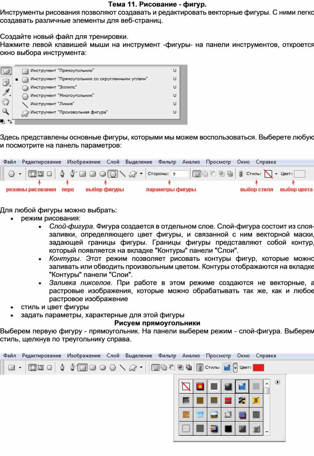Viewport: 314px width, 456px height.
Task: Click the swap foreground/background colors arrows
Action: (x=10, y=122)
